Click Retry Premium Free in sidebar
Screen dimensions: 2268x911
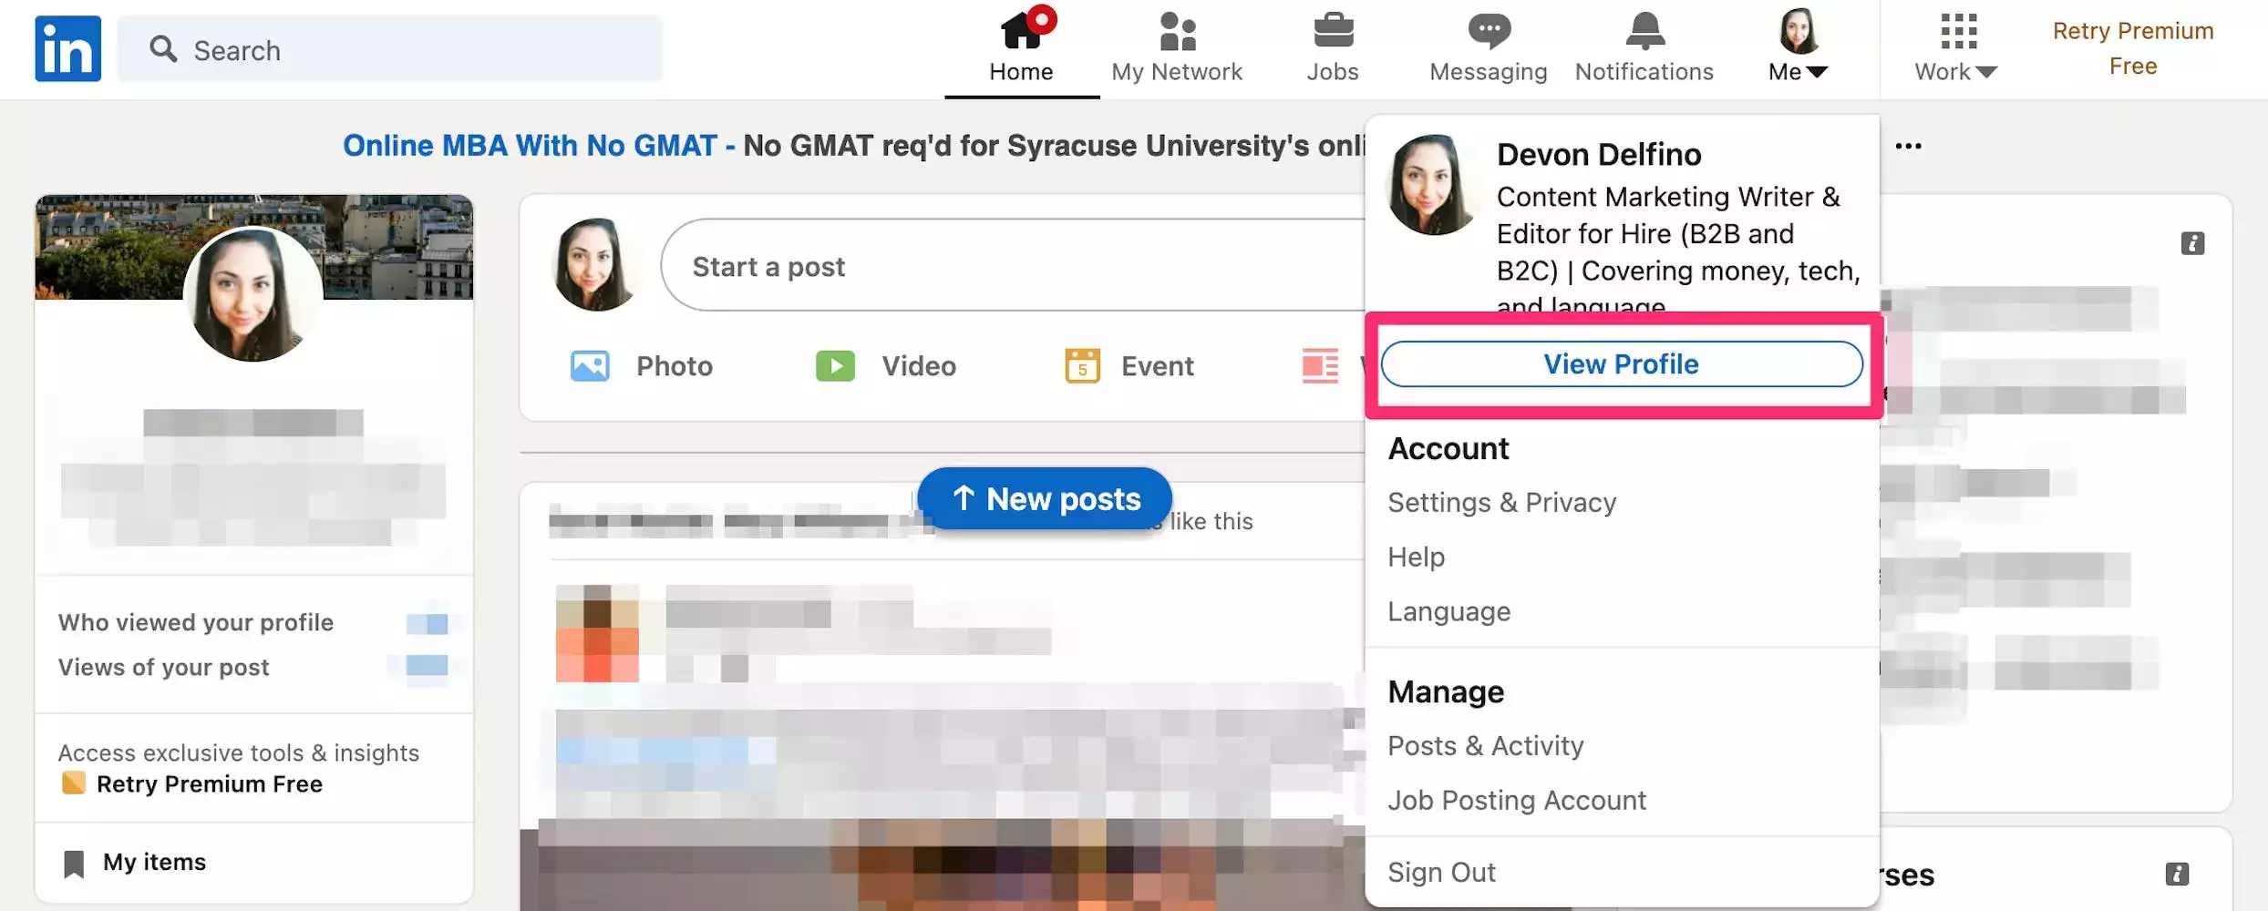[209, 783]
